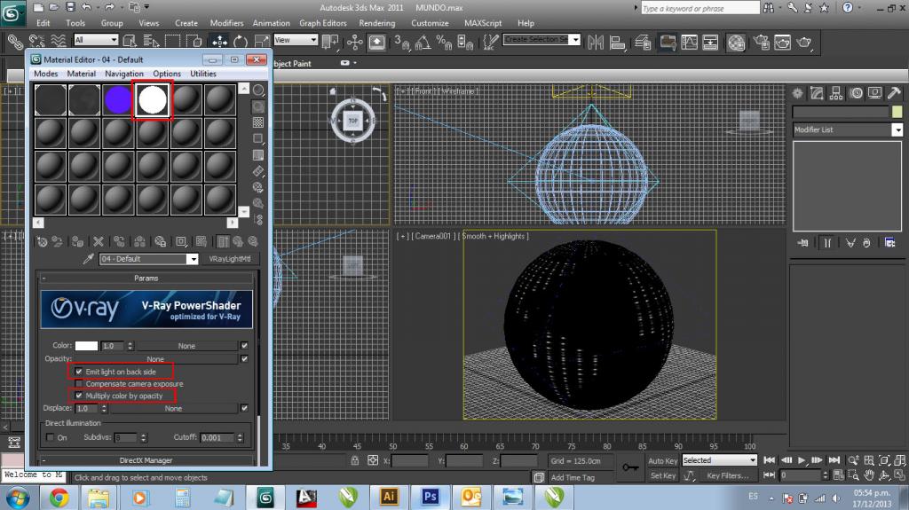Toggle Emit light on back side
909x510 pixels.
pyautogui.click(x=79, y=372)
